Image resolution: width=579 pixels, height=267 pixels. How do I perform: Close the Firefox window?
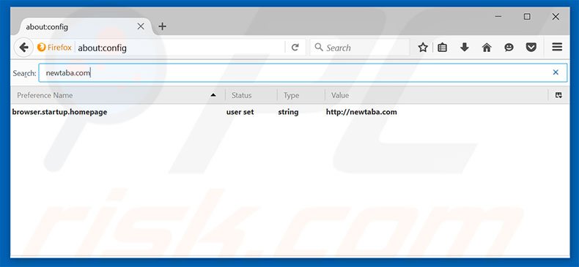point(556,17)
